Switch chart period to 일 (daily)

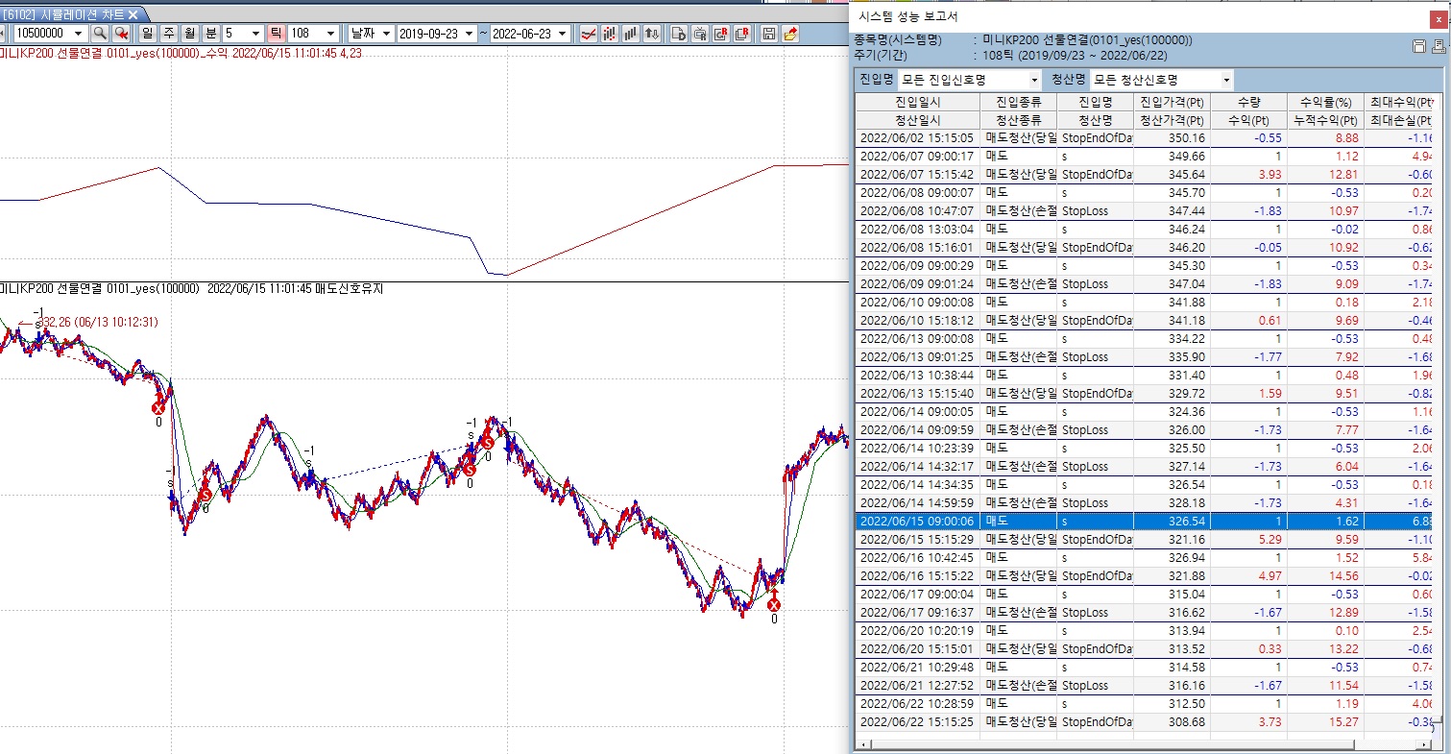pos(148,34)
